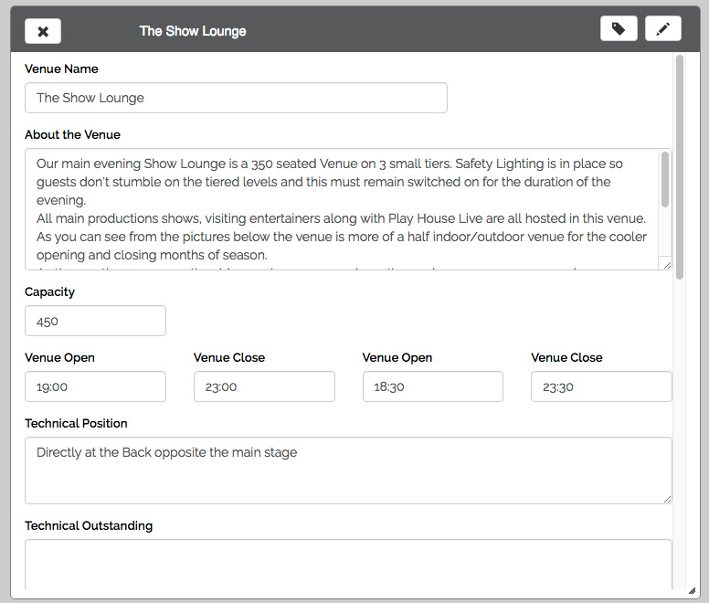Image resolution: width=709 pixels, height=603 pixels.
Task: Click the Venue Close field showing 23:30
Action: click(x=600, y=386)
